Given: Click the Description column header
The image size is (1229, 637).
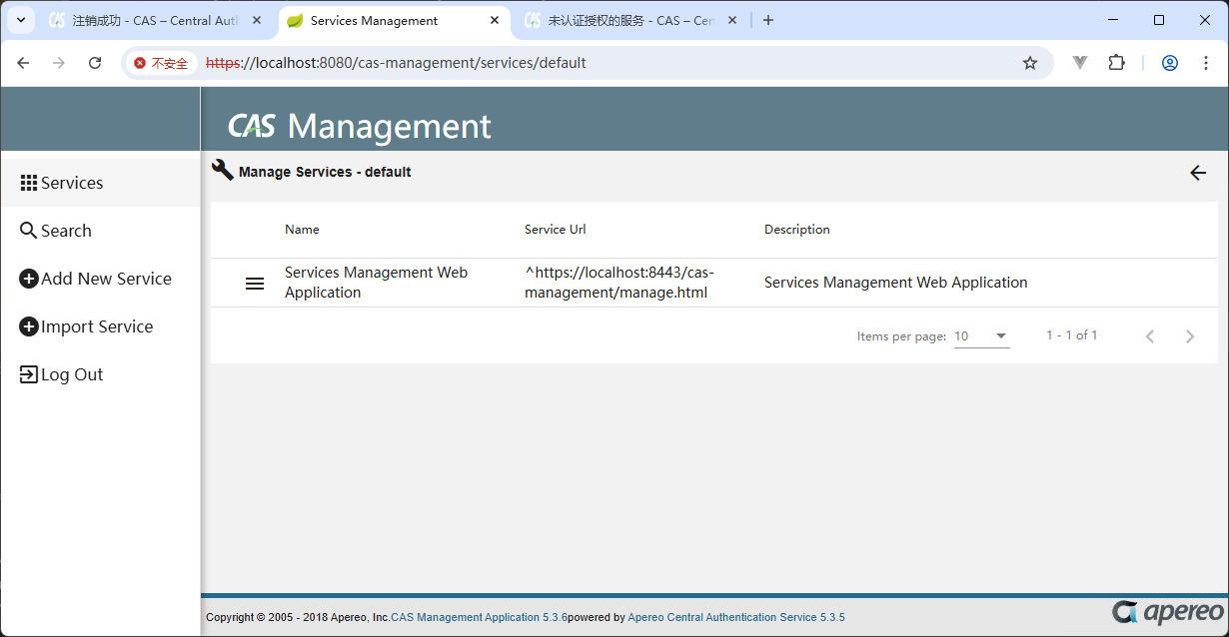Looking at the screenshot, I should 796,230.
